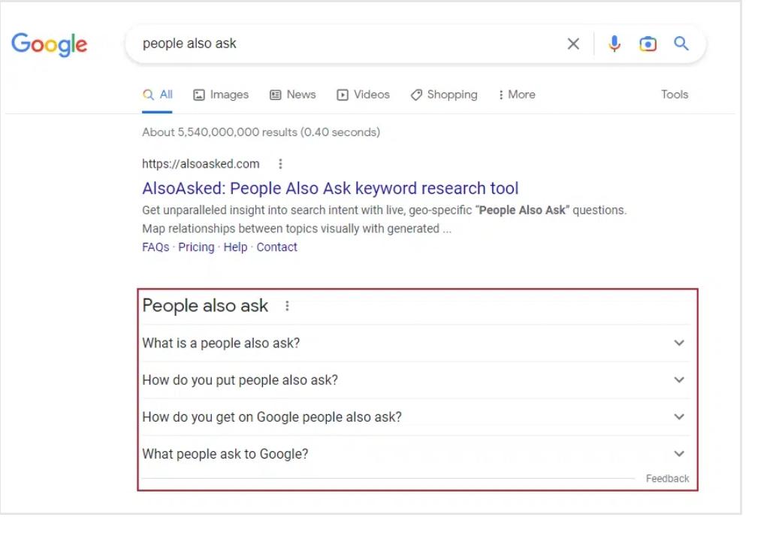The image size is (776, 548).
Task: Click the Google logo
Action: tap(50, 44)
